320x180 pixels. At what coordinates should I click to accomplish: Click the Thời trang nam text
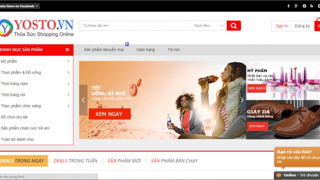click(x=14, y=84)
